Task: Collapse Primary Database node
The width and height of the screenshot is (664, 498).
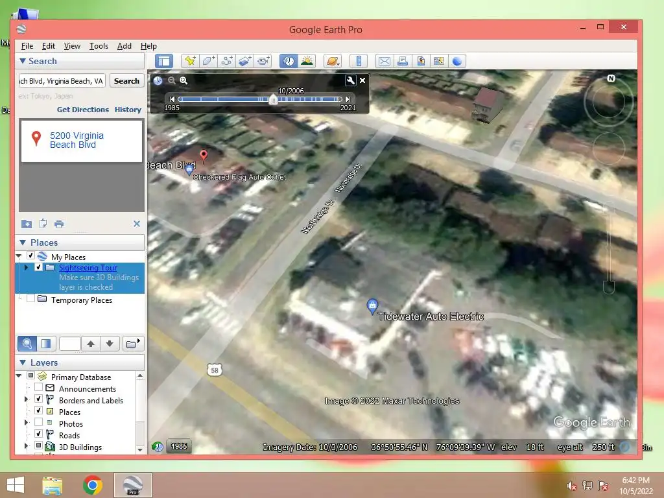Action: [x=19, y=375]
